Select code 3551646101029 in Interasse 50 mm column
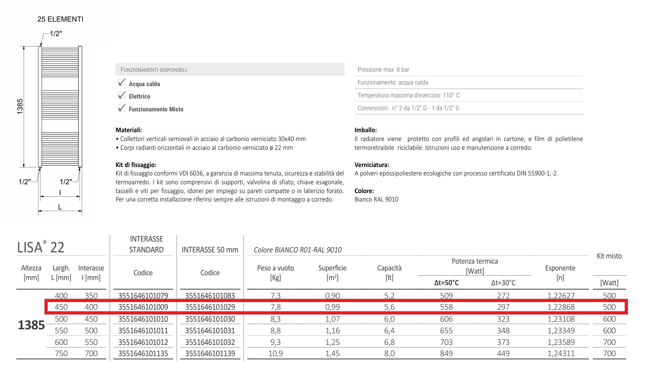This screenshot has height=387, width=664. point(210,307)
